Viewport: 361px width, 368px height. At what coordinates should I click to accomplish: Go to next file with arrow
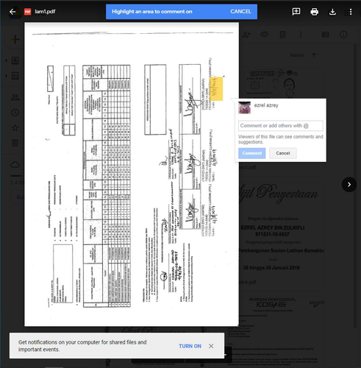tap(349, 185)
